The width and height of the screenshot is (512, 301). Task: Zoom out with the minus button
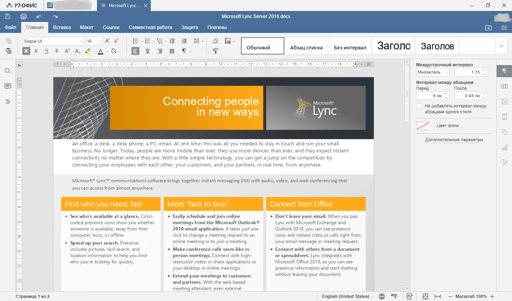click(450, 296)
